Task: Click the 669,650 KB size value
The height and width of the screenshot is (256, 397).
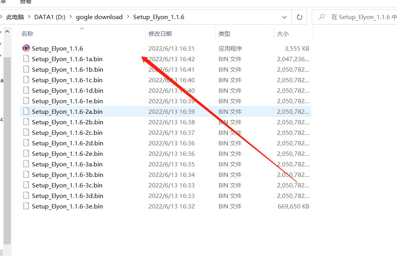Action: click(x=293, y=207)
